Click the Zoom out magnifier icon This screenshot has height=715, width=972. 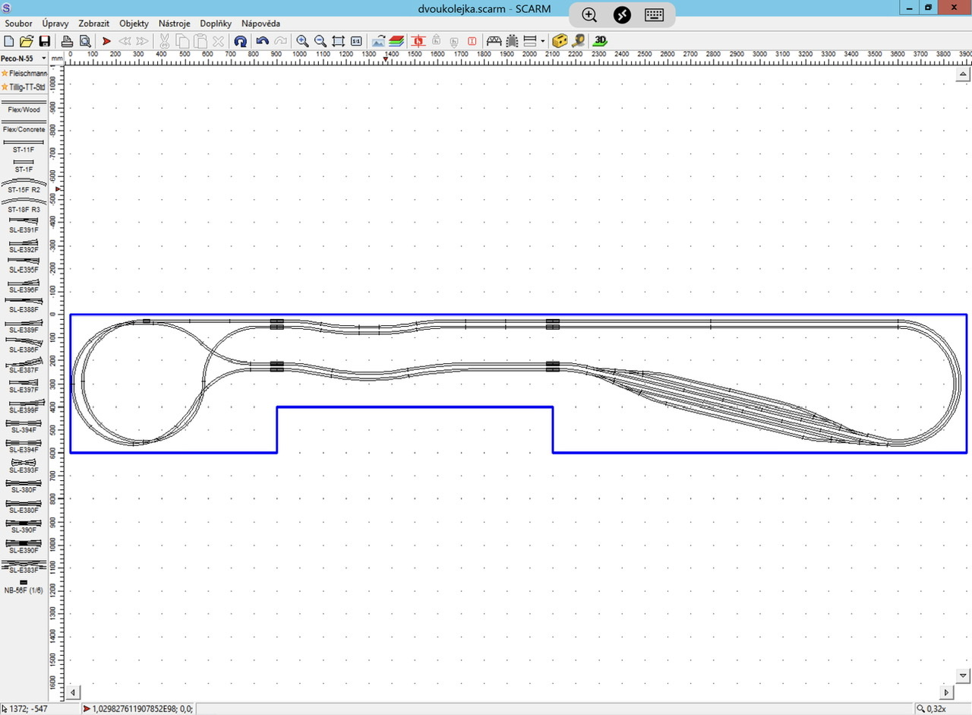tap(320, 41)
